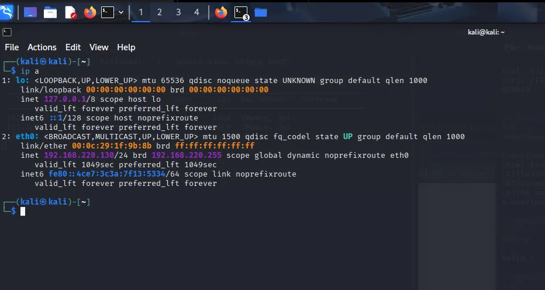Image resolution: width=545 pixels, height=290 pixels.
Task: Launch the text editor panel icon
Action: [x=71, y=12]
